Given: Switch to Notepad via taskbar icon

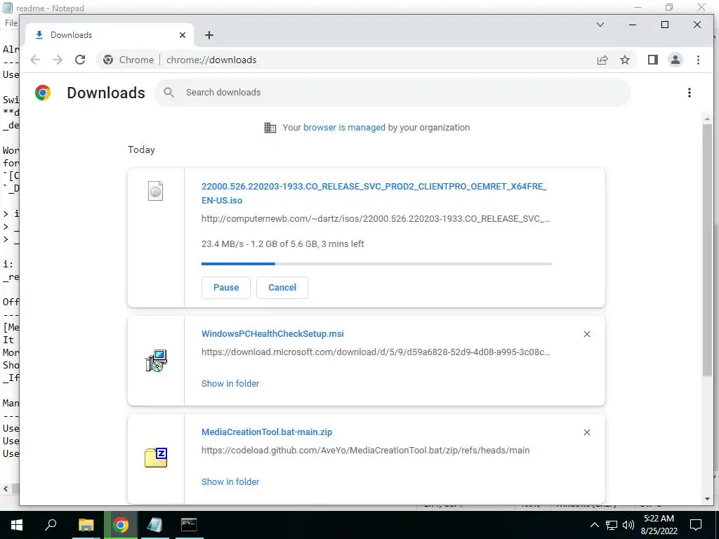Looking at the screenshot, I should 154,525.
